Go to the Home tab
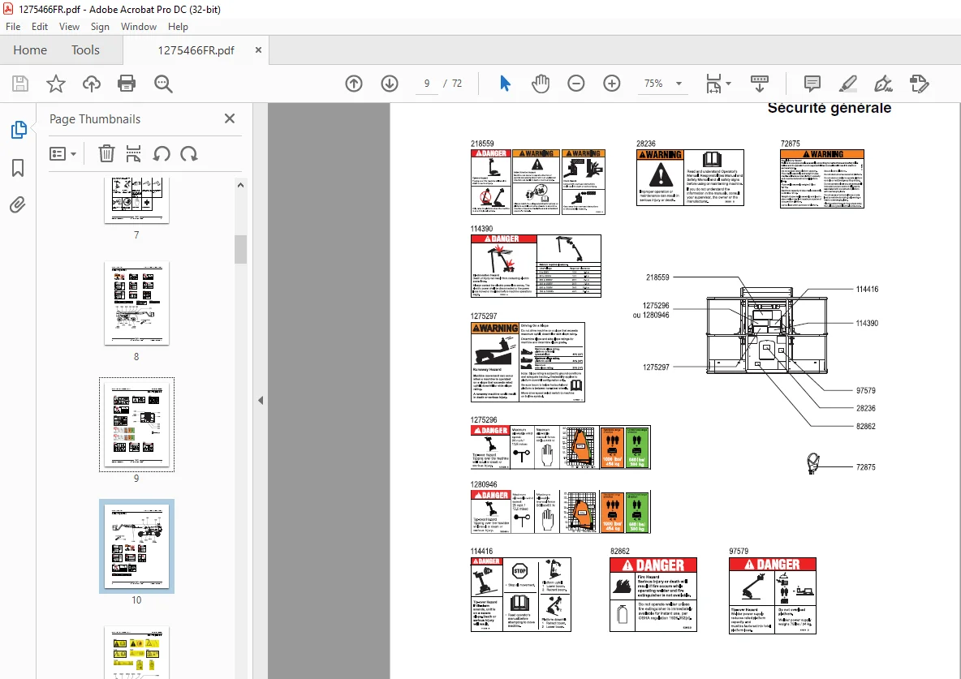This screenshot has height=679, width=961. [30, 50]
